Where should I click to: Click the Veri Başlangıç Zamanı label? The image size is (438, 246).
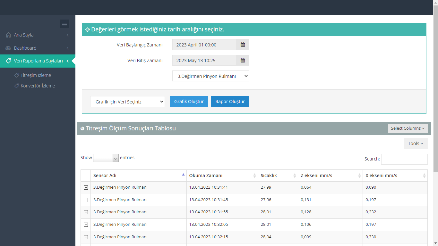pyautogui.click(x=140, y=45)
